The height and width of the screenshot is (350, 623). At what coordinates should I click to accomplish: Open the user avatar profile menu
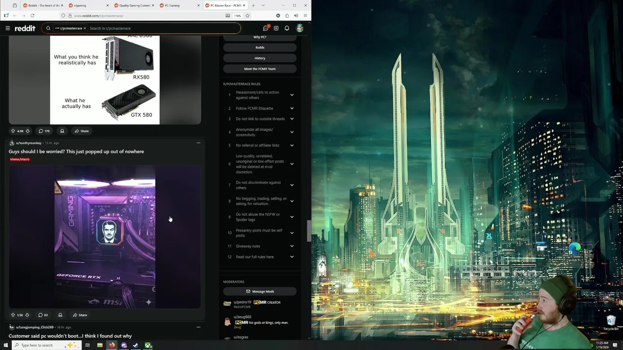[x=300, y=28]
